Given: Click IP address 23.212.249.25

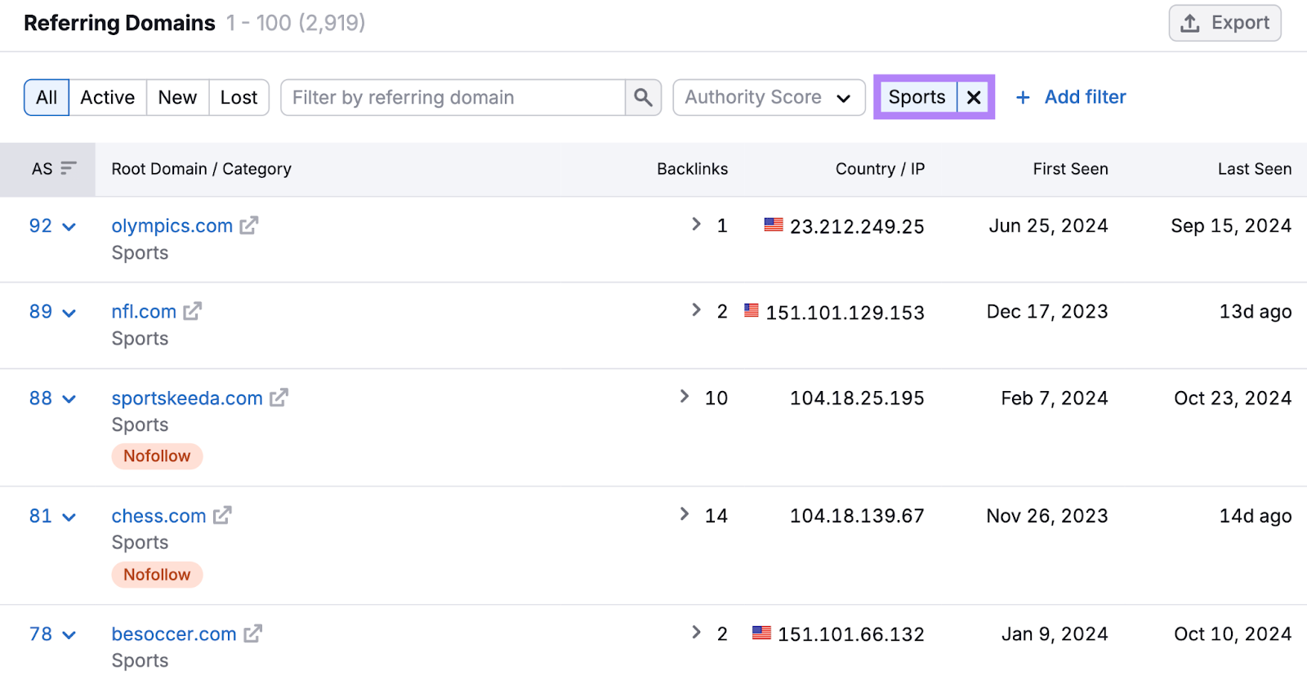Looking at the screenshot, I should pos(857,227).
